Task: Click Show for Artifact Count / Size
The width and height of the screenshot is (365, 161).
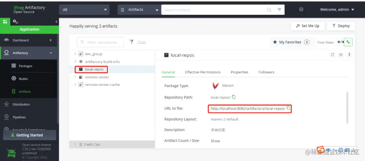Action: [215, 141]
